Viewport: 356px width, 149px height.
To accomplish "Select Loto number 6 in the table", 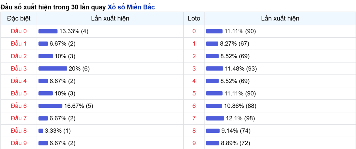I will 194,106.
